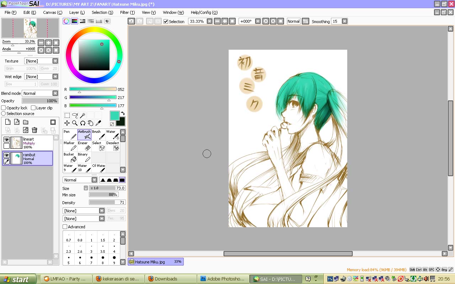Create a new layer folder

(26, 122)
